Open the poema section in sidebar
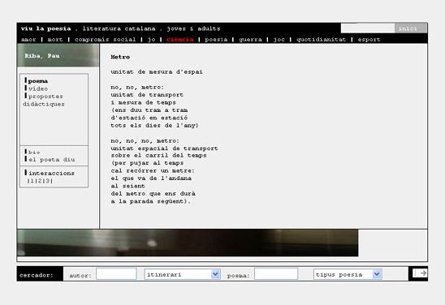Image resolution: width=445 pixels, height=305 pixels. pyautogui.click(x=37, y=81)
